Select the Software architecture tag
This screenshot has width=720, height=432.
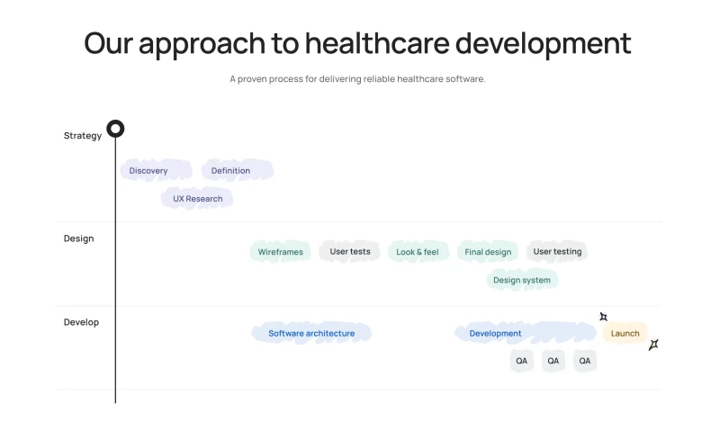311,333
